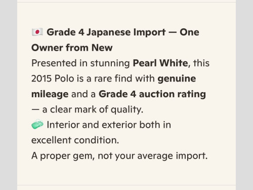Click the "Presented in stunning" text
The width and height of the screenshot is (253, 190).
[x=80, y=63]
